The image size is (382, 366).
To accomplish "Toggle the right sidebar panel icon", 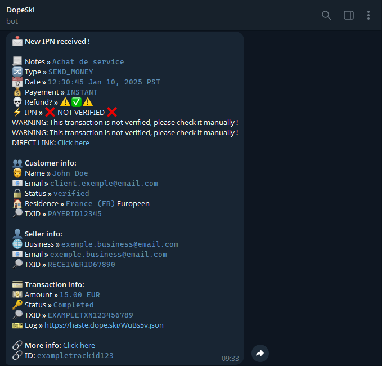I will point(349,15).
